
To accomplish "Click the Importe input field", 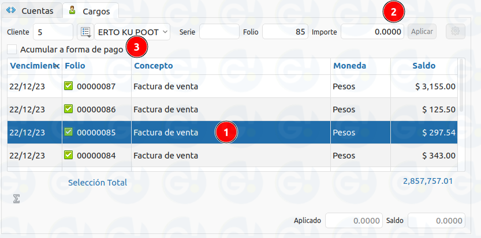I will [x=372, y=32].
